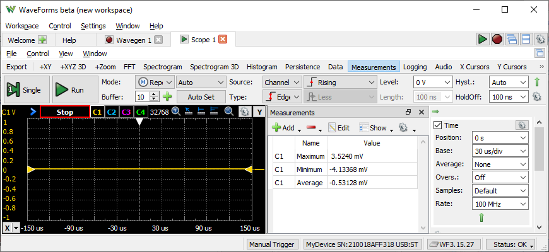Open the Help tab
Screen dimensions: 549x252
pyautogui.click(x=69, y=40)
